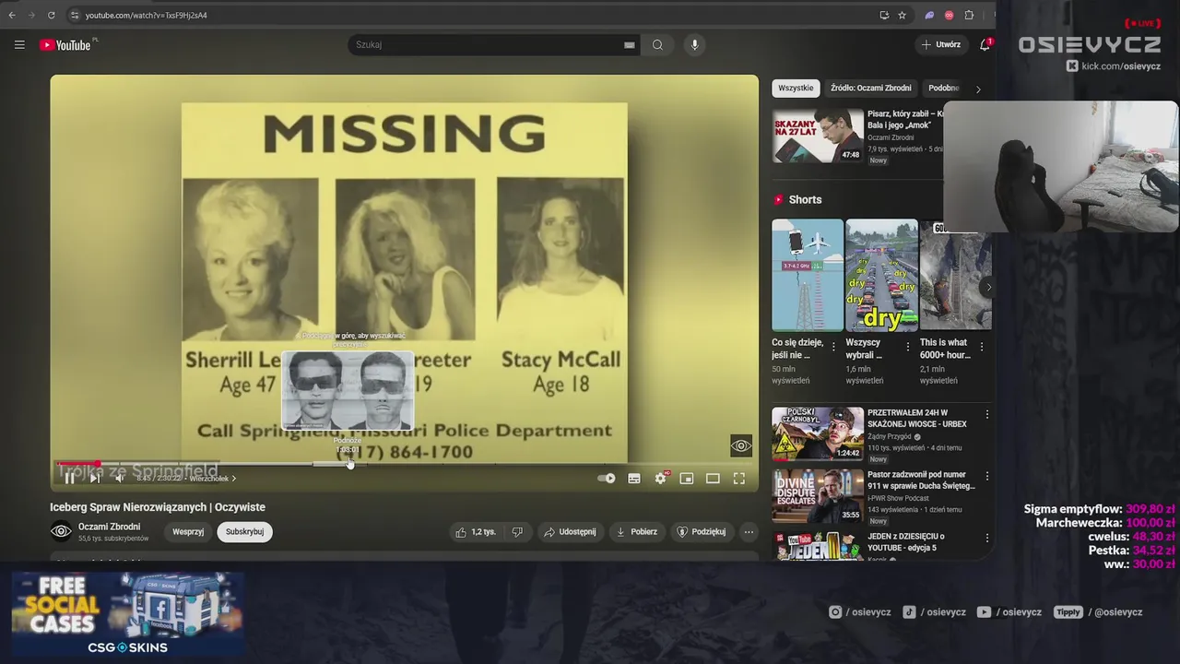
Task: Click the played red portion of progress bar
Action: point(77,464)
